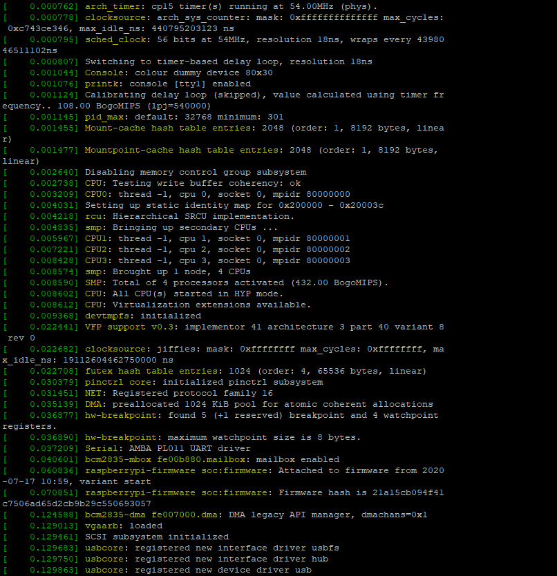Select the 'CPU3: thread -1' line
The height and width of the screenshot is (576, 557).
point(217,260)
